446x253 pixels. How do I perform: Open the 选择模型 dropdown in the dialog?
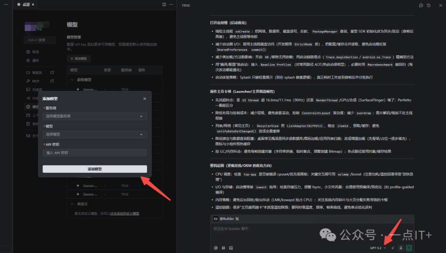pyautogui.click(x=95, y=134)
